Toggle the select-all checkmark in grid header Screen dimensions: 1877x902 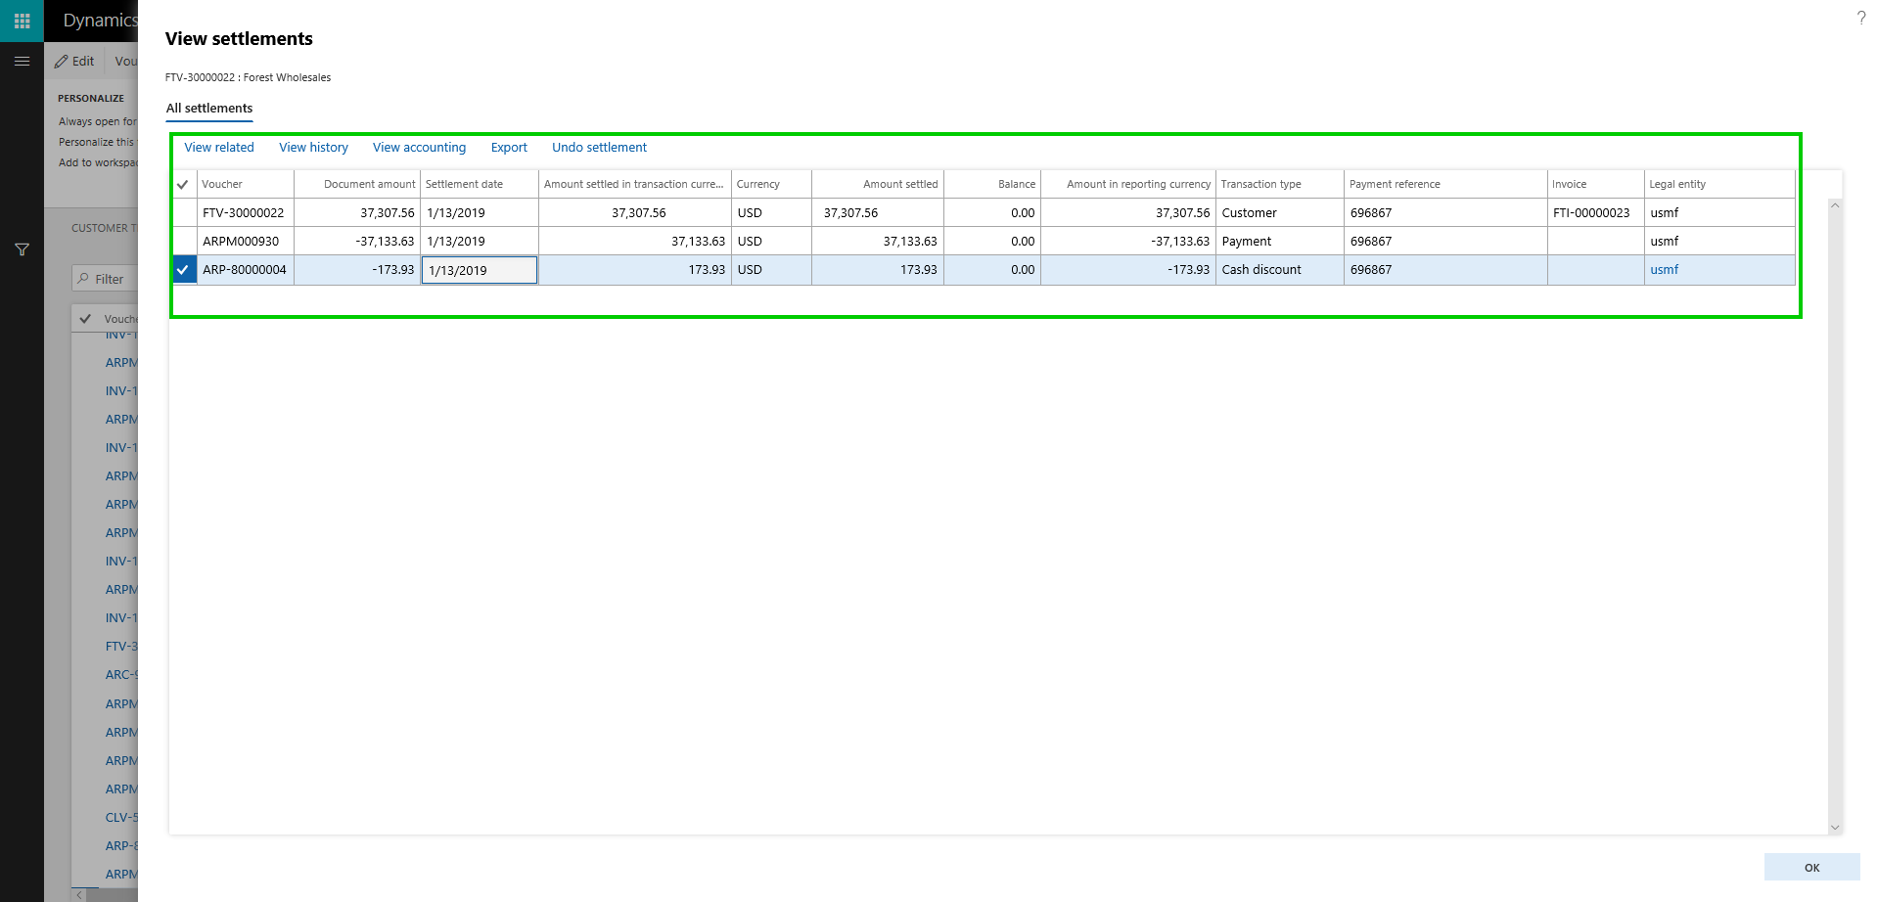(x=183, y=184)
